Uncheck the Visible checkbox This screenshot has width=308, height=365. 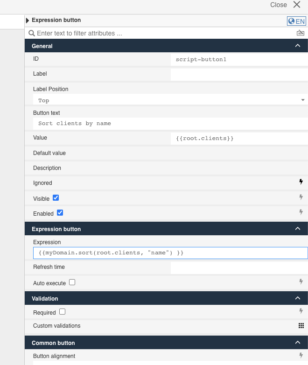(56, 198)
